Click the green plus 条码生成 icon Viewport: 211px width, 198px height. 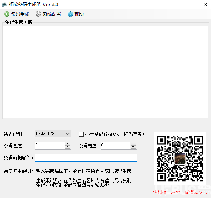tap(6, 14)
